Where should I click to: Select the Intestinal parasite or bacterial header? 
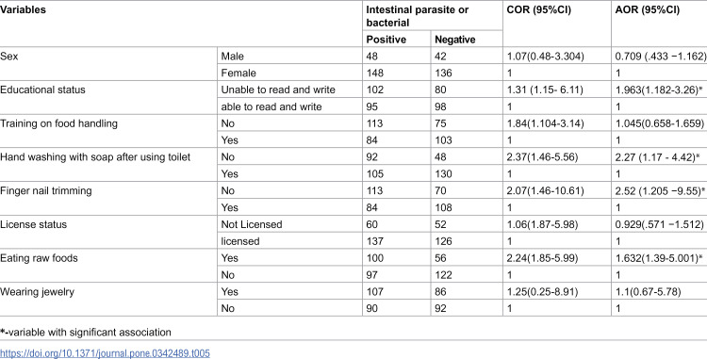pyautogui.click(x=417, y=16)
